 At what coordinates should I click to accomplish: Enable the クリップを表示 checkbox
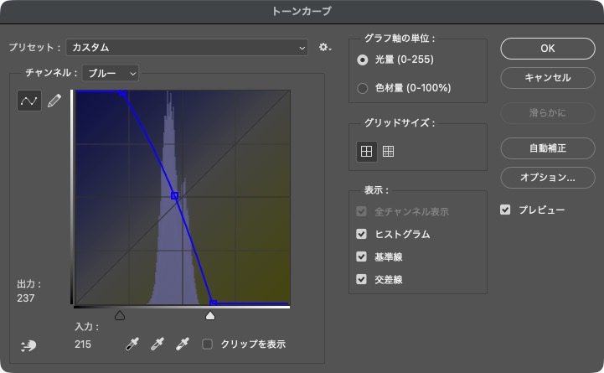tap(207, 344)
